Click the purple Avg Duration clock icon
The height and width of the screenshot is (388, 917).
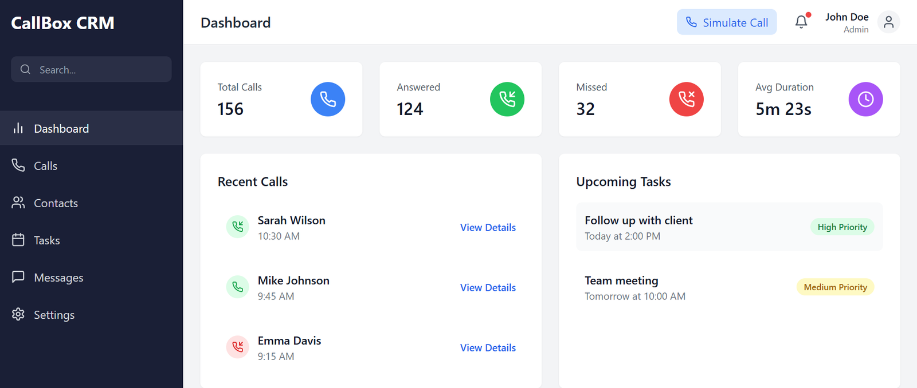pyautogui.click(x=865, y=99)
